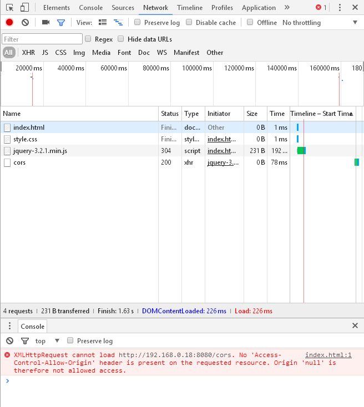
Task: Clear the network log
Action: 25,23
